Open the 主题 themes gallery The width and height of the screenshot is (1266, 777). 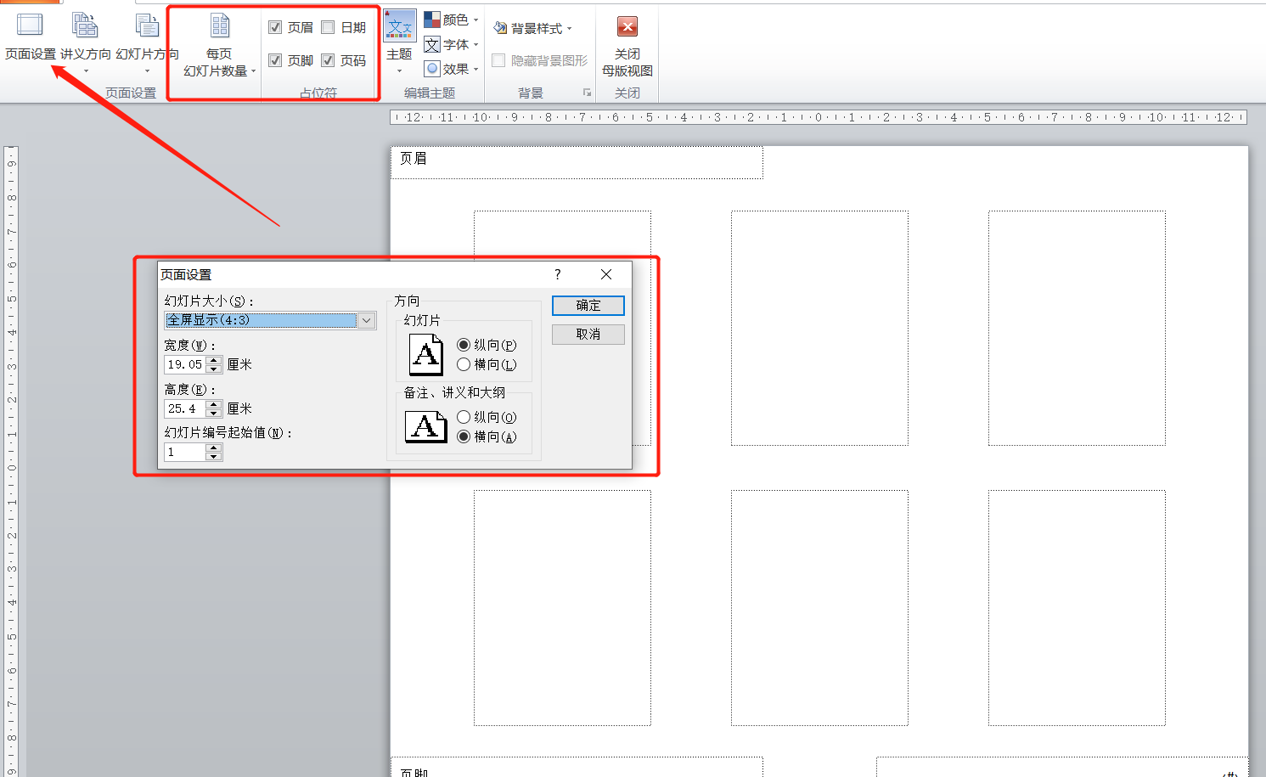point(399,42)
